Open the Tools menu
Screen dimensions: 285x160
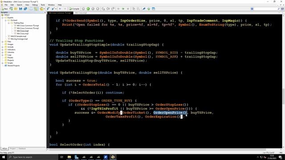tap(43, 5)
